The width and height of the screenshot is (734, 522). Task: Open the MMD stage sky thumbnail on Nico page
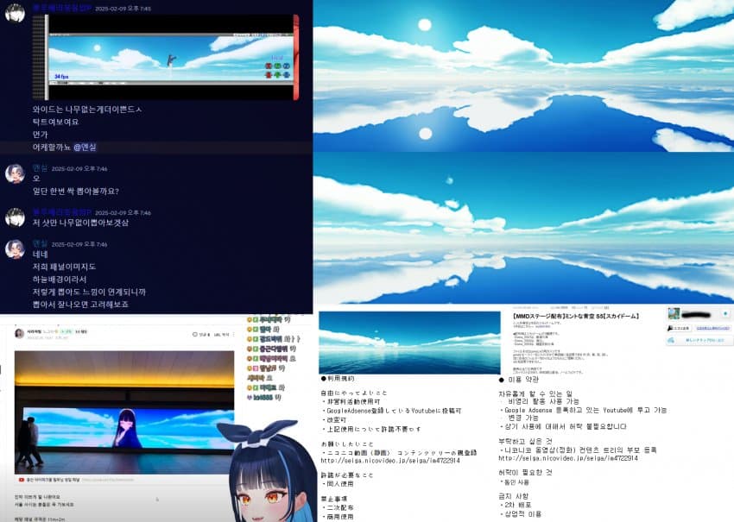(x=409, y=343)
